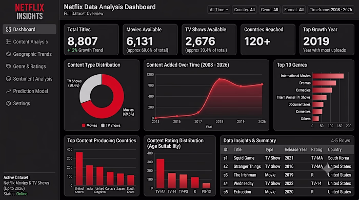Click the 4-5 Rows label
359x200 pixels.
pyautogui.click(x=341, y=141)
